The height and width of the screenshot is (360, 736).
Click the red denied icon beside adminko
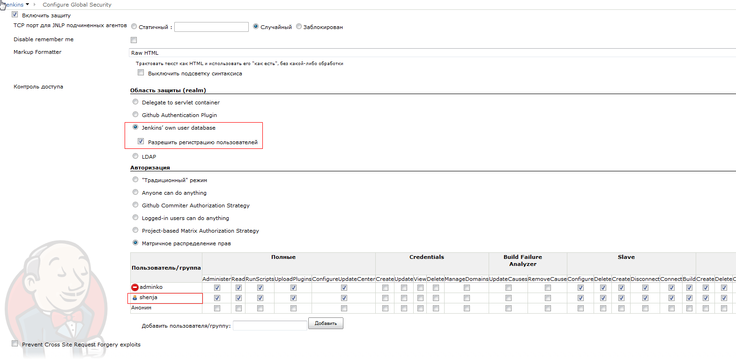coord(135,287)
